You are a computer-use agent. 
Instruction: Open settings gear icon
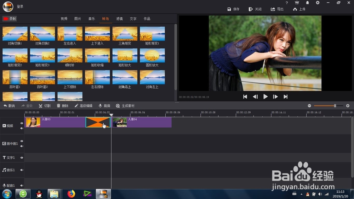pyautogui.click(x=318, y=3)
